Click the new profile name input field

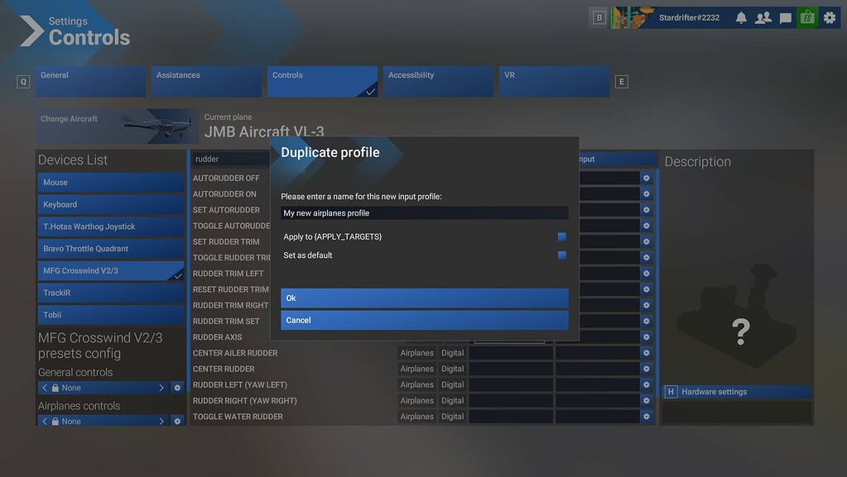point(424,212)
